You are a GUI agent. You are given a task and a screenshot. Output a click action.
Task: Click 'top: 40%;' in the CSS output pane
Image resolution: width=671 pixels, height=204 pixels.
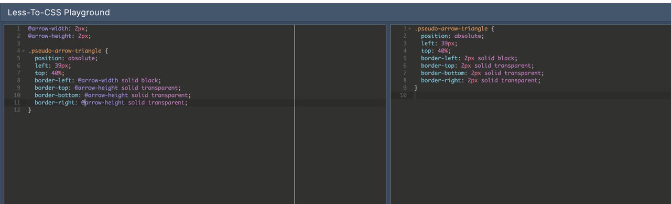click(435, 51)
